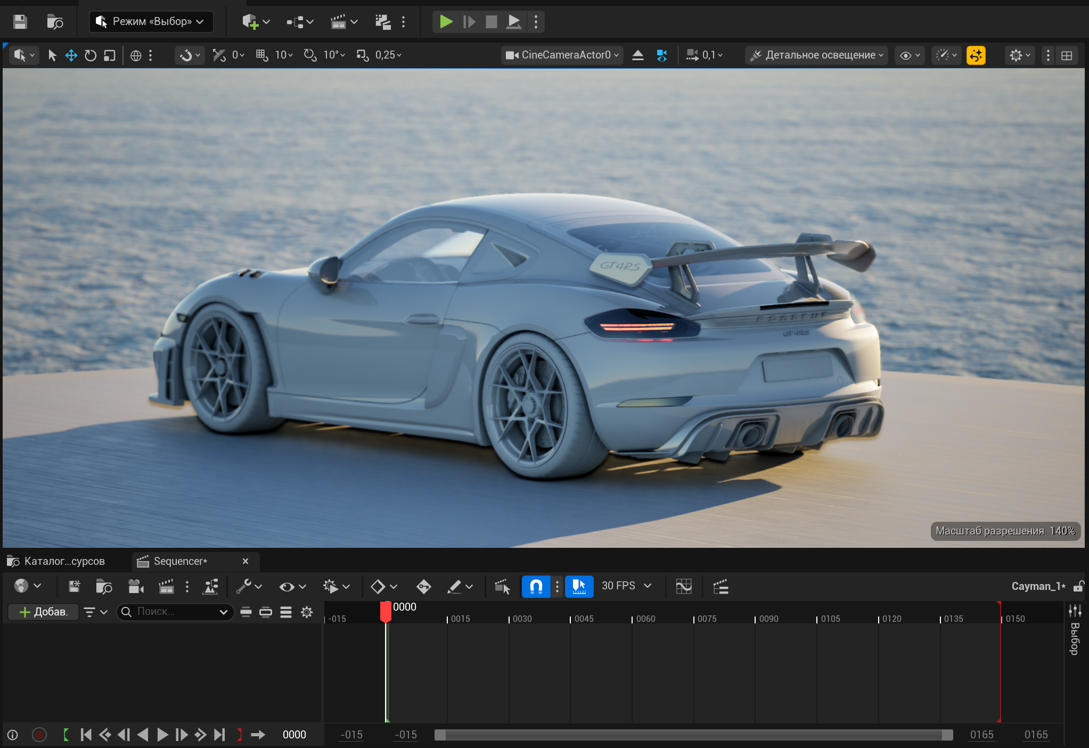Click the Добав. add track button
1089x748 pixels.
[44, 612]
